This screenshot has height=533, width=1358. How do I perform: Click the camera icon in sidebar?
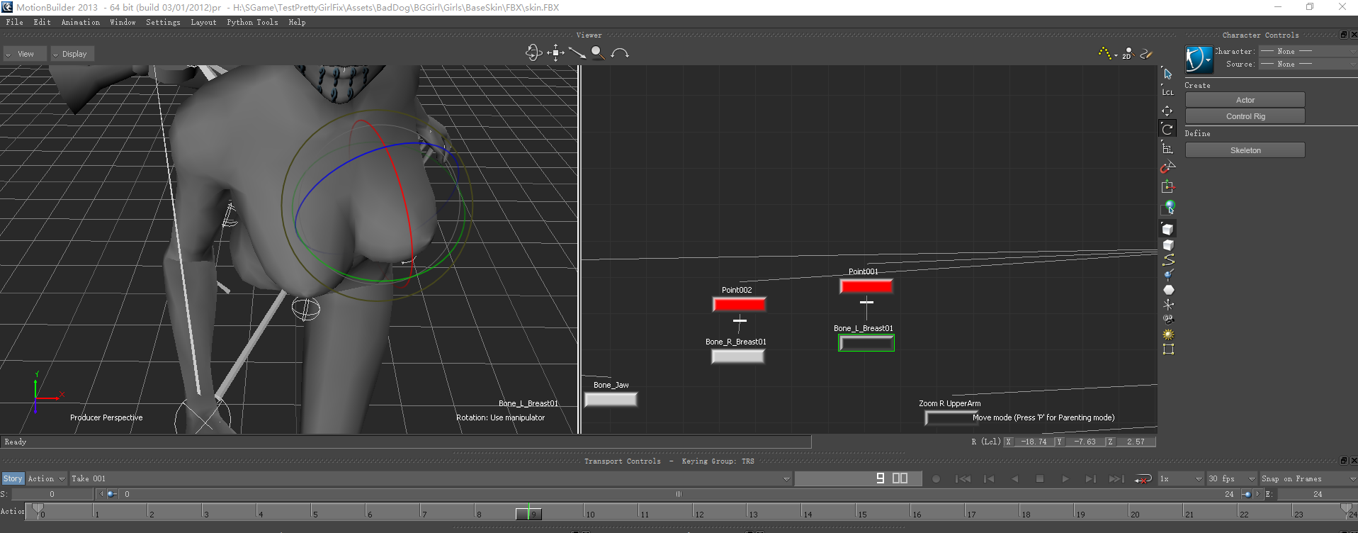[1168, 320]
